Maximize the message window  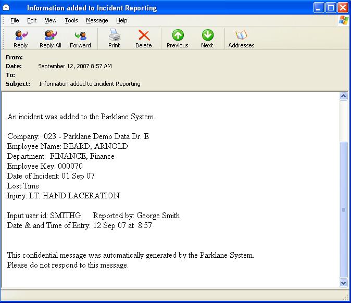click(331, 8)
